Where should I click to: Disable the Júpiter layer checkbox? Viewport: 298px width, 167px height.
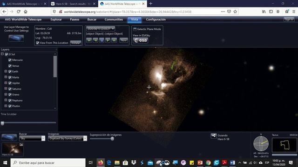pos(10,83)
